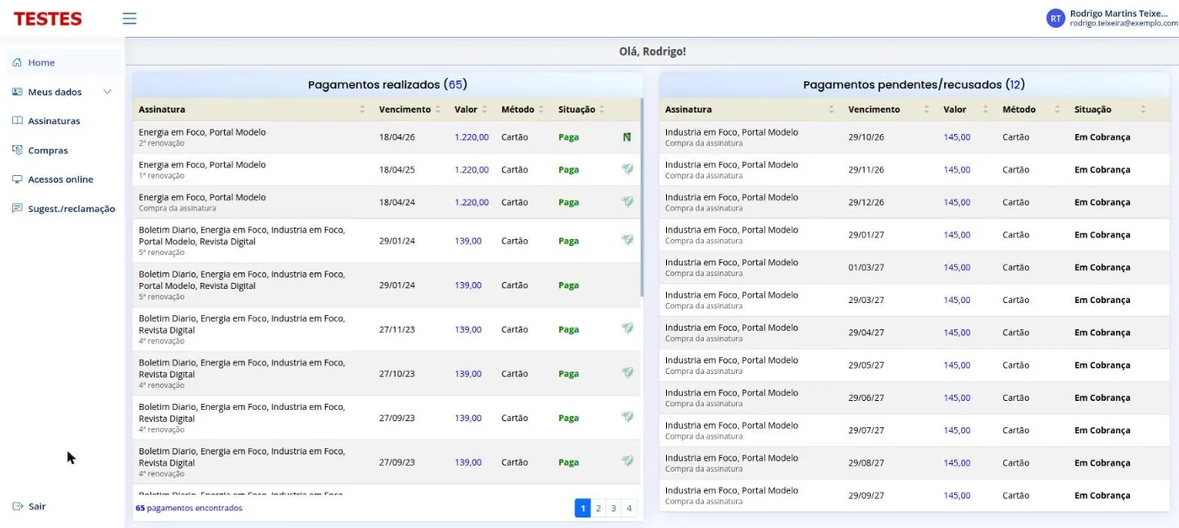Go to page 3 of payments

(x=614, y=508)
